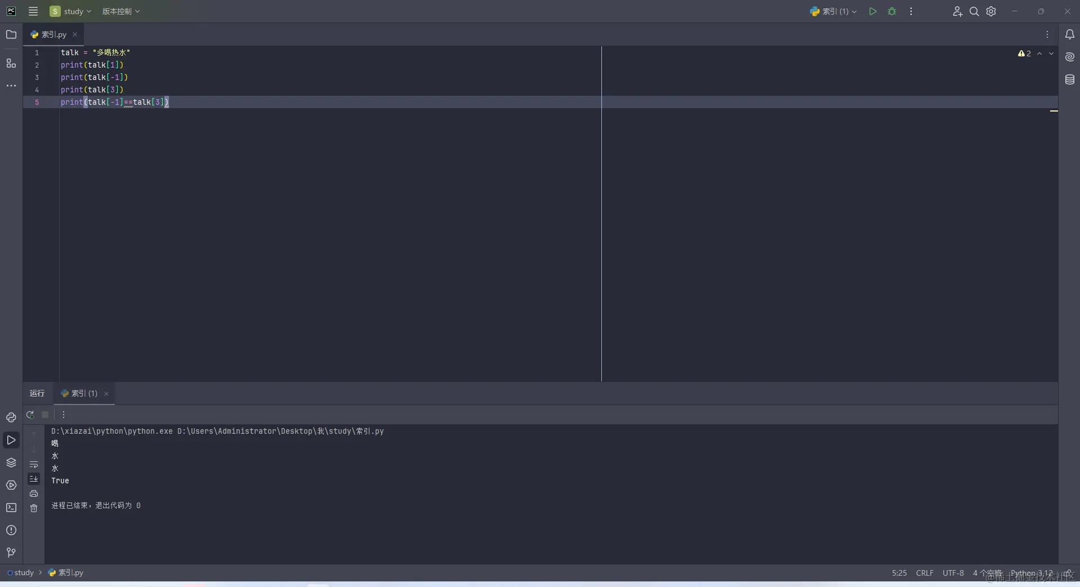Click line number 3 in gutter
This screenshot has width=1080, height=587.
click(x=37, y=77)
